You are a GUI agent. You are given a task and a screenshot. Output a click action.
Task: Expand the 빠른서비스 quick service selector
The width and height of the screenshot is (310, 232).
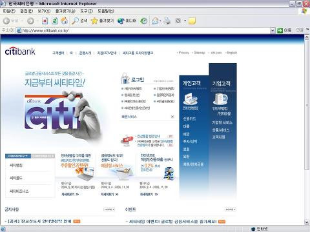tap(172, 117)
